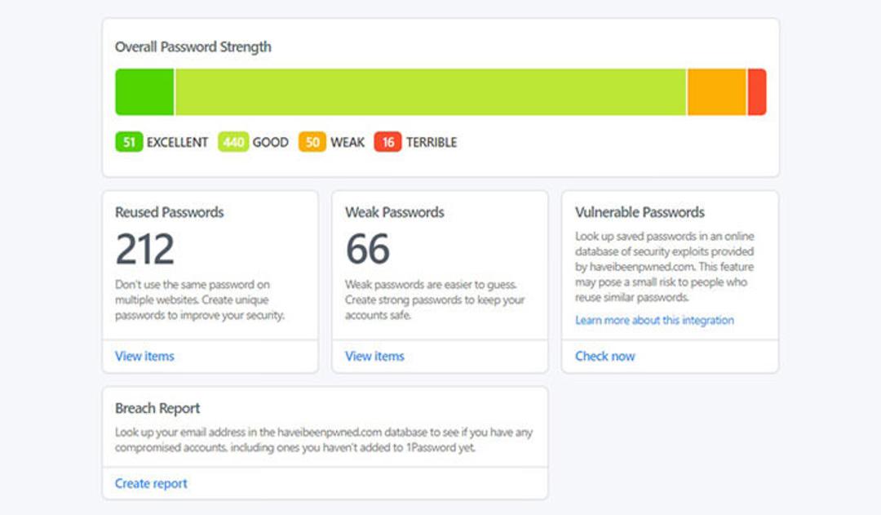Select the orange Weak bar segment
881x515 pixels.
(717, 92)
